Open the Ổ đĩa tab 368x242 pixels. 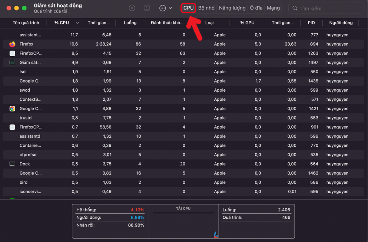(256, 8)
